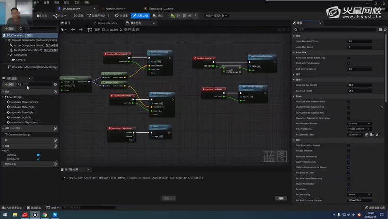Screen dimensions: 388x219
Task: Click the frame skip play button
Action: coord(179,16)
